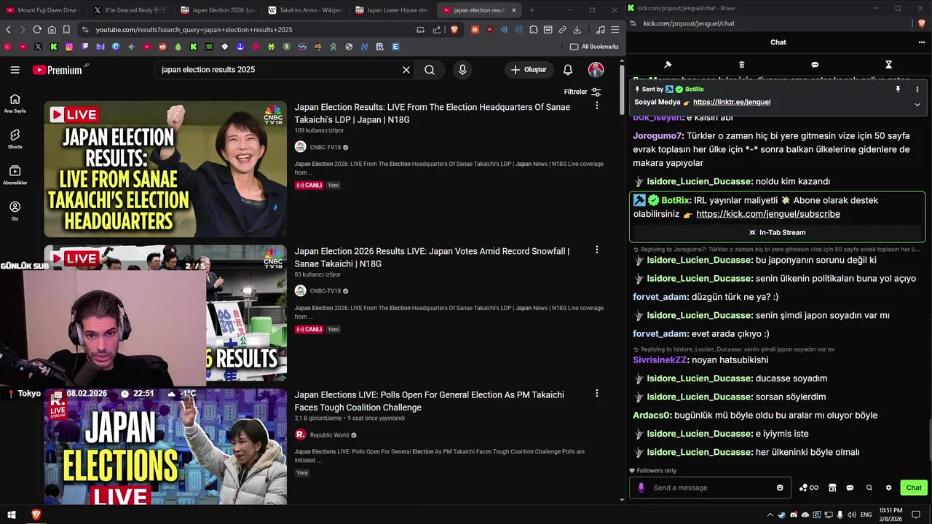Switch to Takahiro Anno Wikipedia tab

304,10
